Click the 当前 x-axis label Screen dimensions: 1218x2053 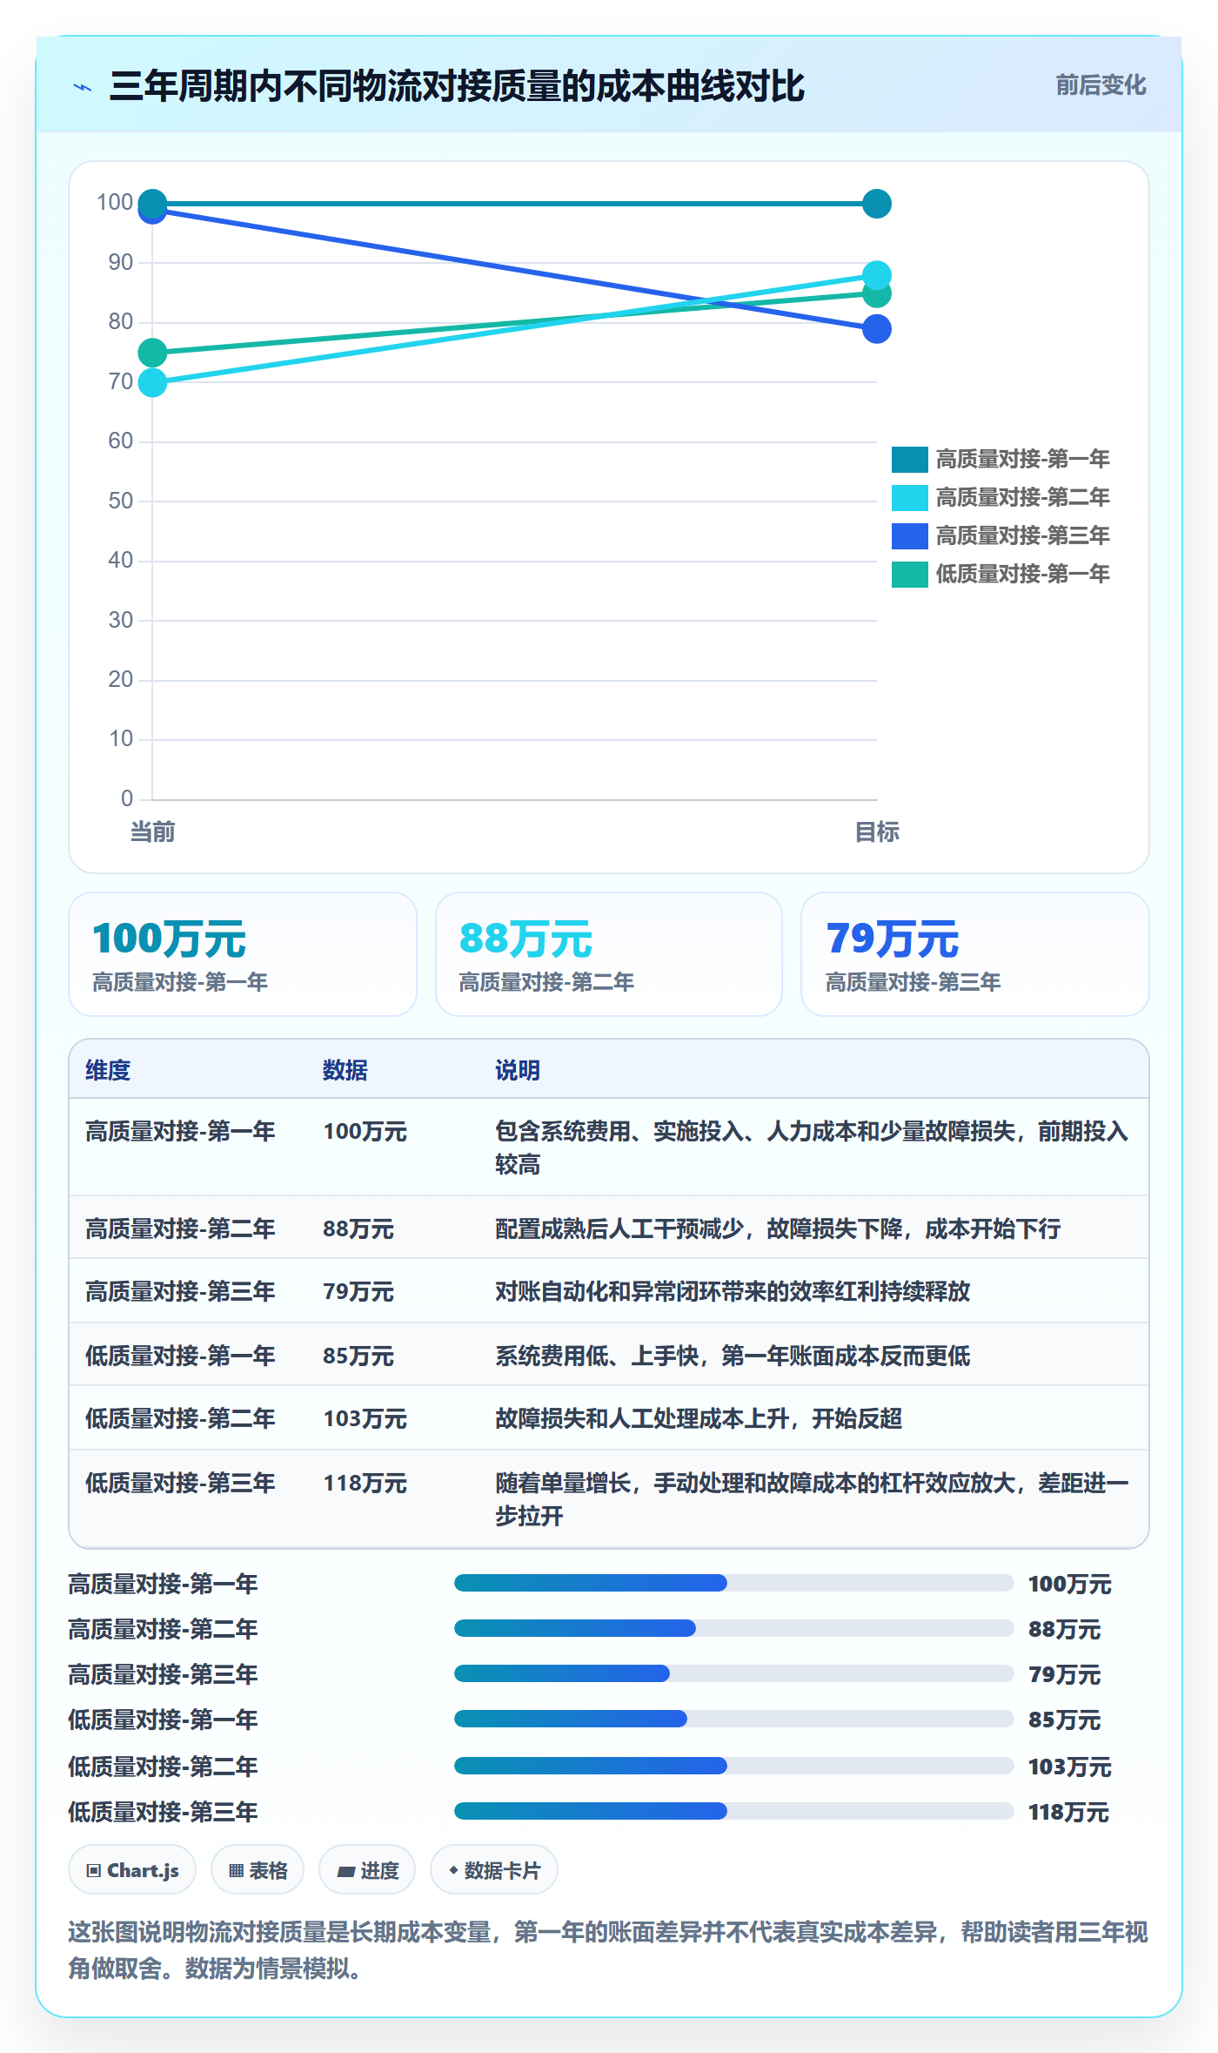[152, 832]
